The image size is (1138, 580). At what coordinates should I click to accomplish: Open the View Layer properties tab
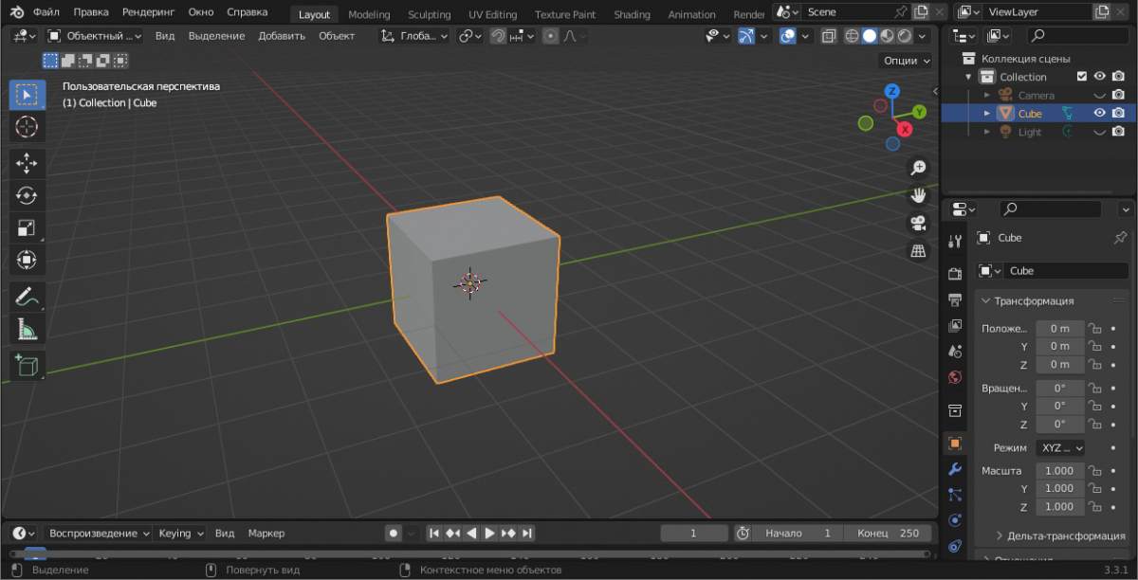[x=955, y=325]
